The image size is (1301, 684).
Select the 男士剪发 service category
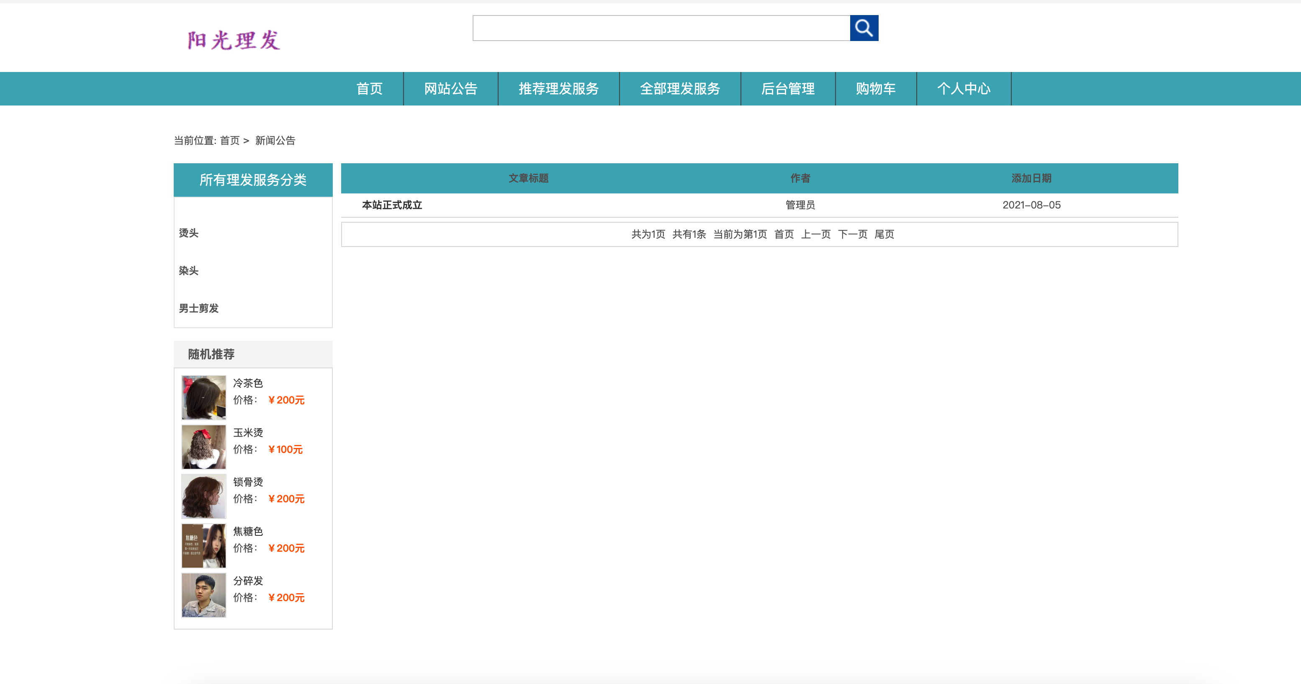pyautogui.click(x=197, y=308)
